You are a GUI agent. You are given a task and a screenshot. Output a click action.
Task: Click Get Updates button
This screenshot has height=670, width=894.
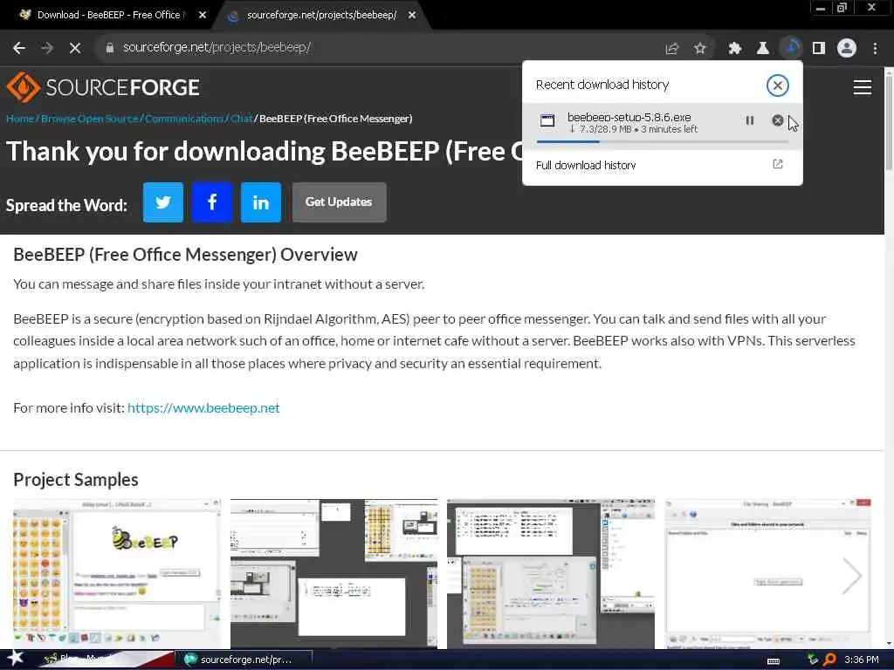click(x=340, y=202)
